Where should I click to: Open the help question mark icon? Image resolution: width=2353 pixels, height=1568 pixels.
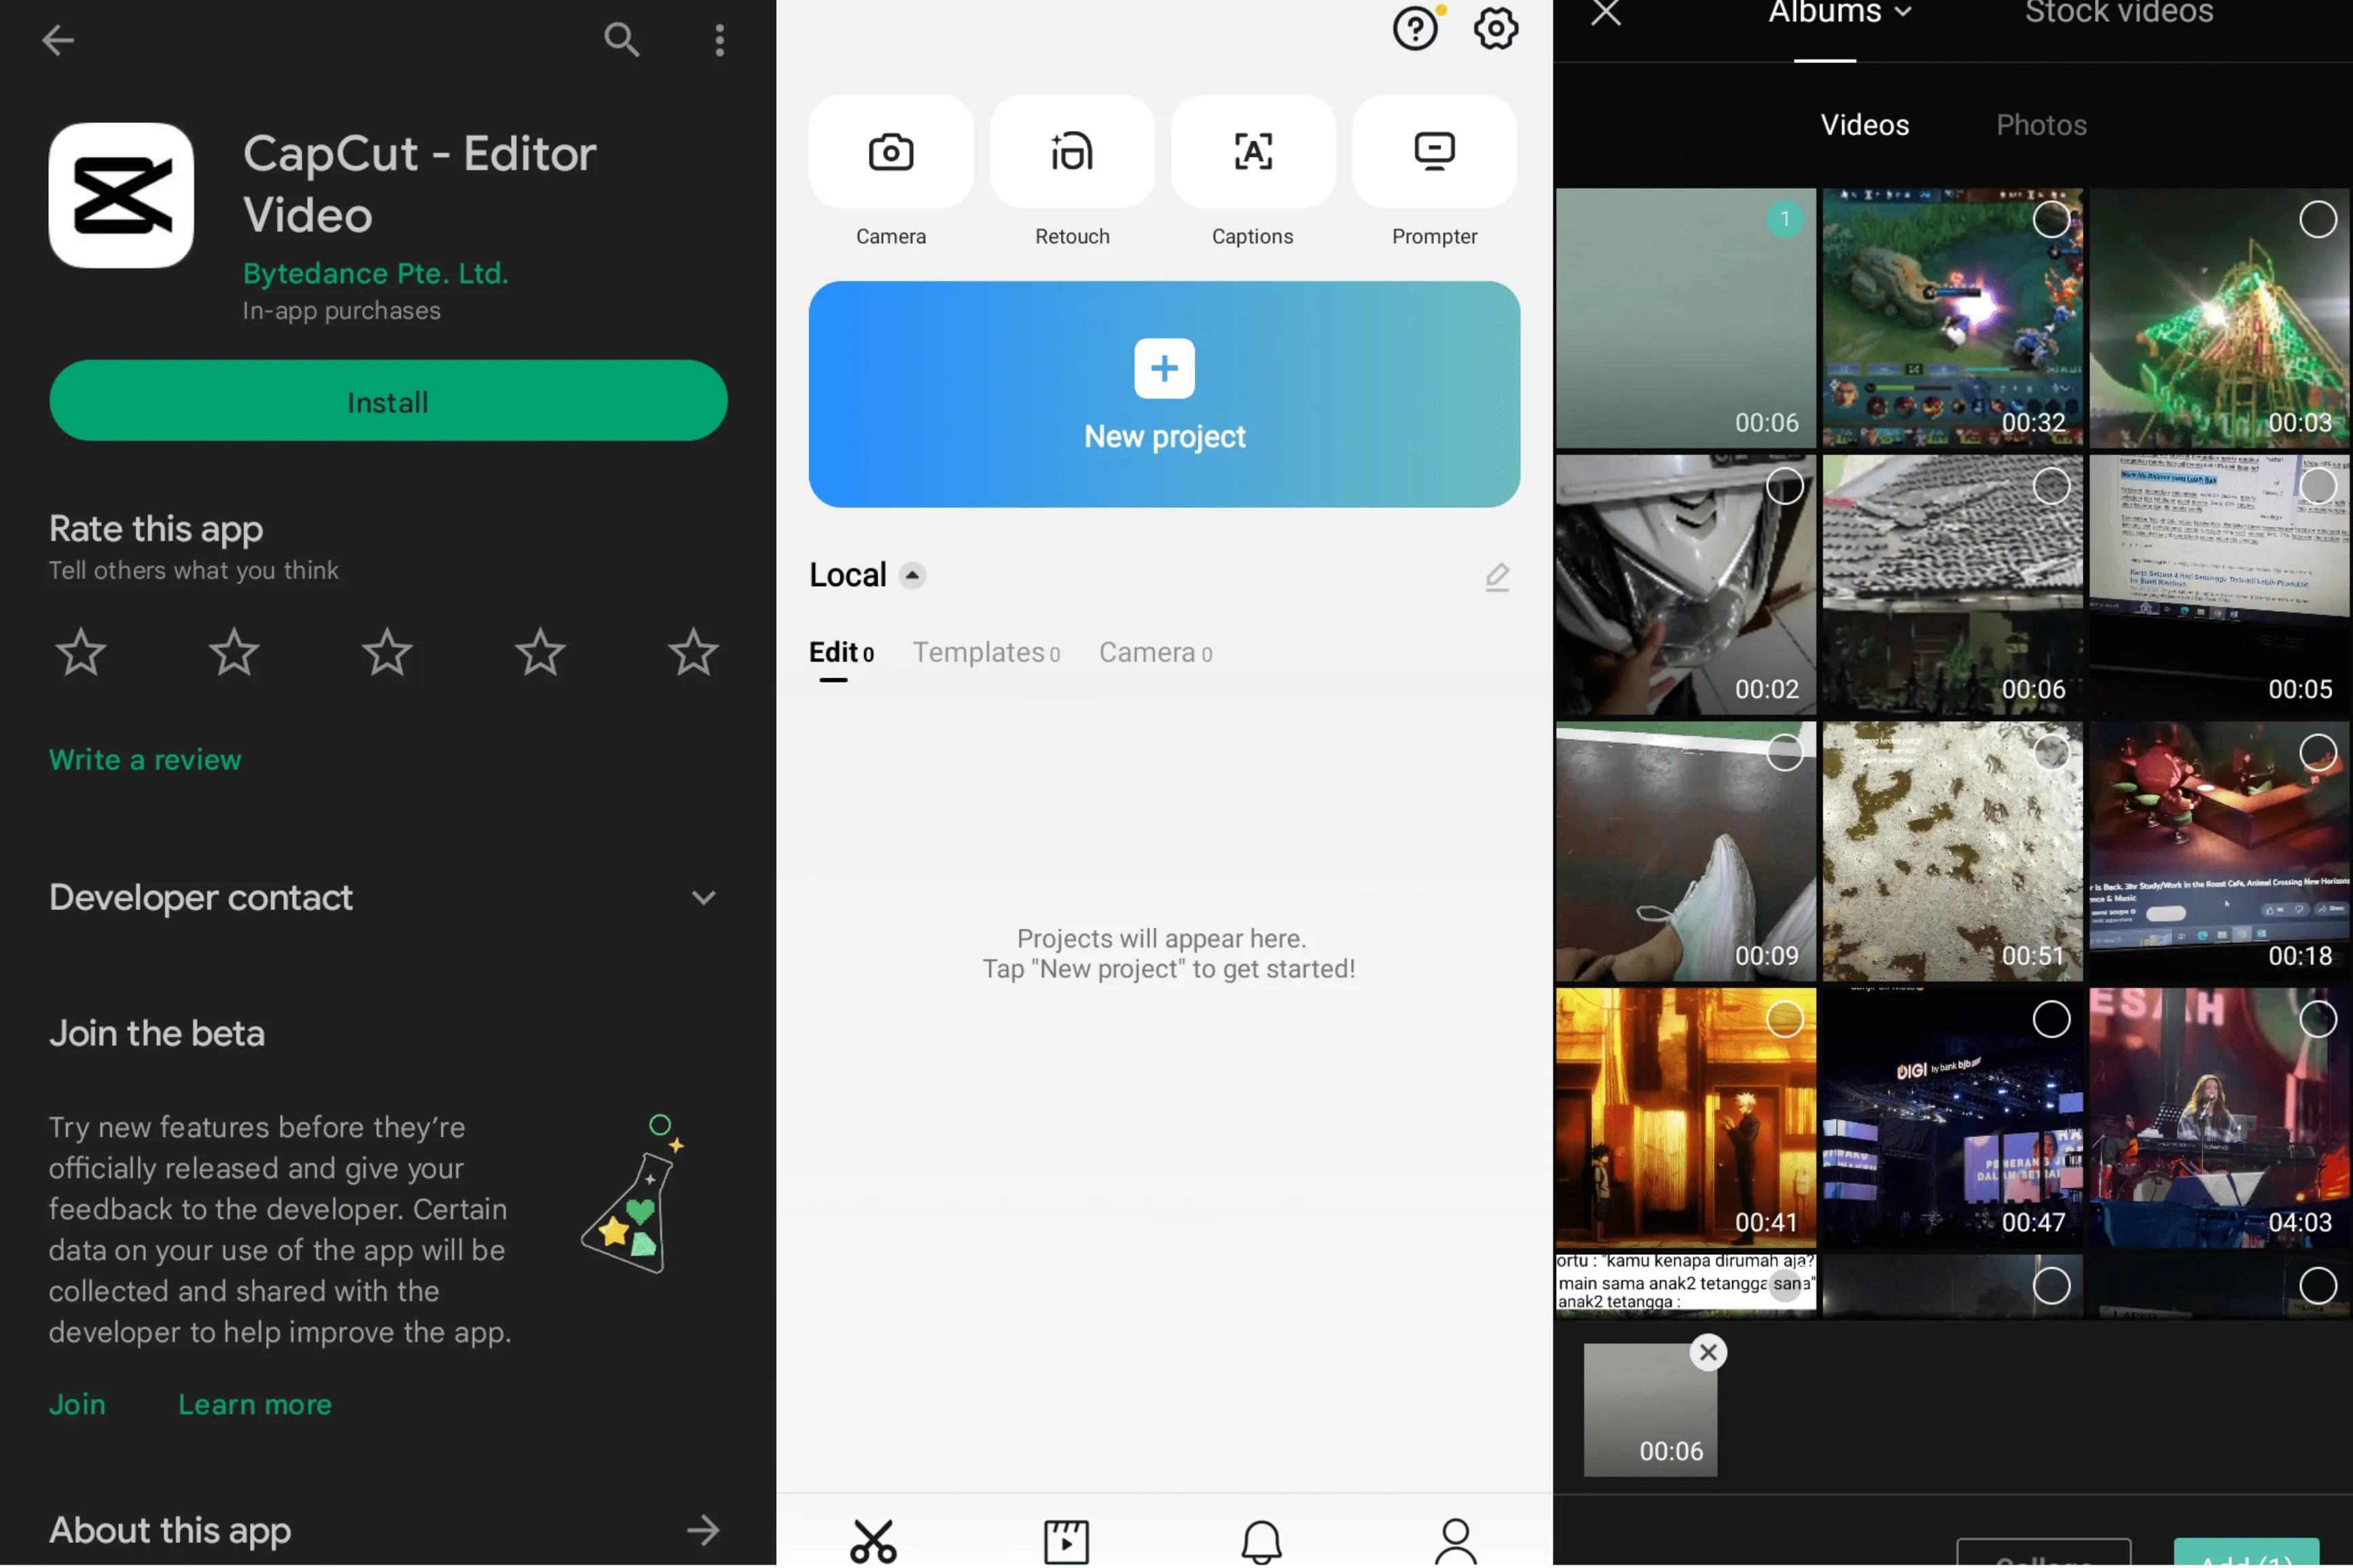pyautogui.click(x=1415, y=29)
